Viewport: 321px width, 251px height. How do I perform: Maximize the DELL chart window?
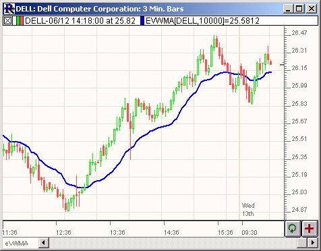point(299,9)
